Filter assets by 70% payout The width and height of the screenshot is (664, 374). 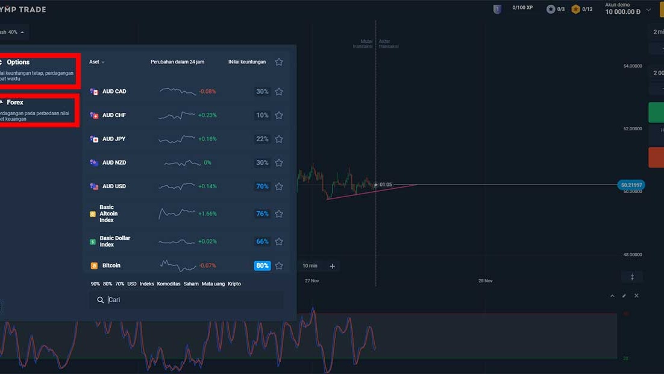coord(120,284)
